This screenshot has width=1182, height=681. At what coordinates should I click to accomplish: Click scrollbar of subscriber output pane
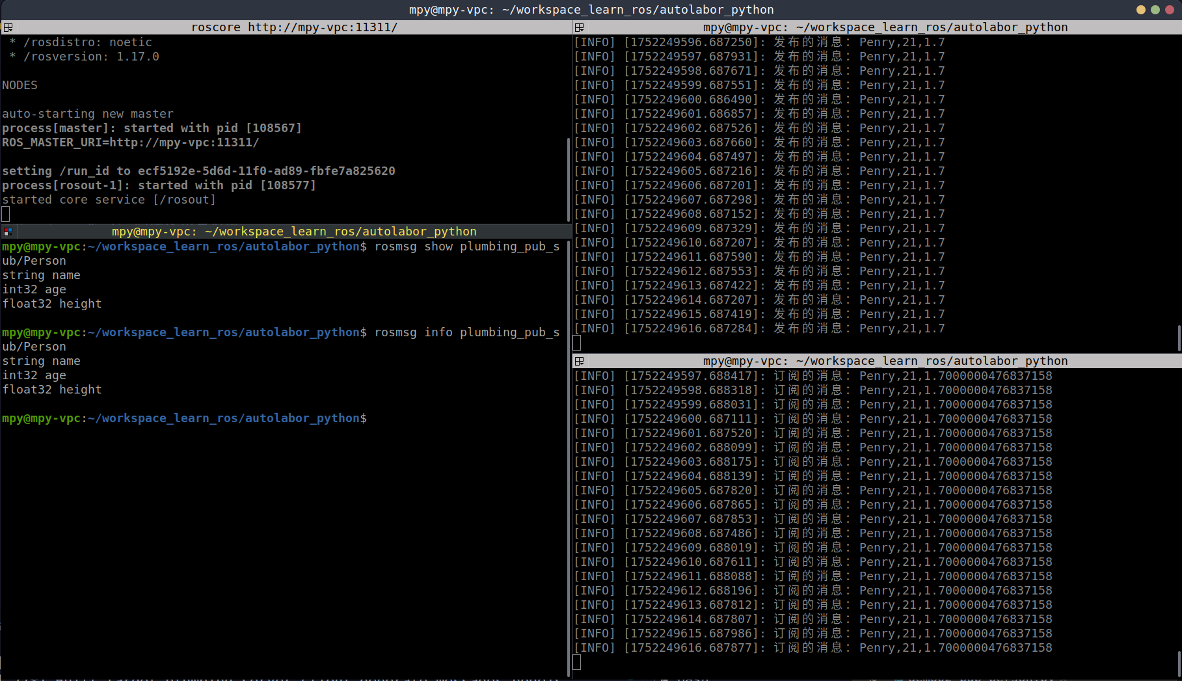click(x=1179, y=663)
